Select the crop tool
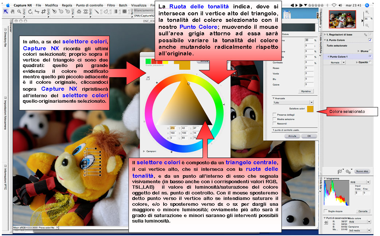380x236 pixels. tap(43, 11)
